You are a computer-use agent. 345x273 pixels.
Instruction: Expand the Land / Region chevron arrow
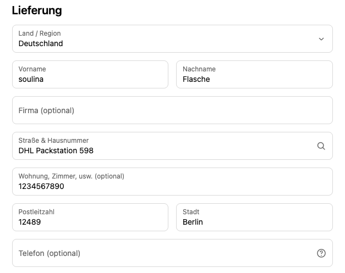pyautogui.click(x=321, y=39)
